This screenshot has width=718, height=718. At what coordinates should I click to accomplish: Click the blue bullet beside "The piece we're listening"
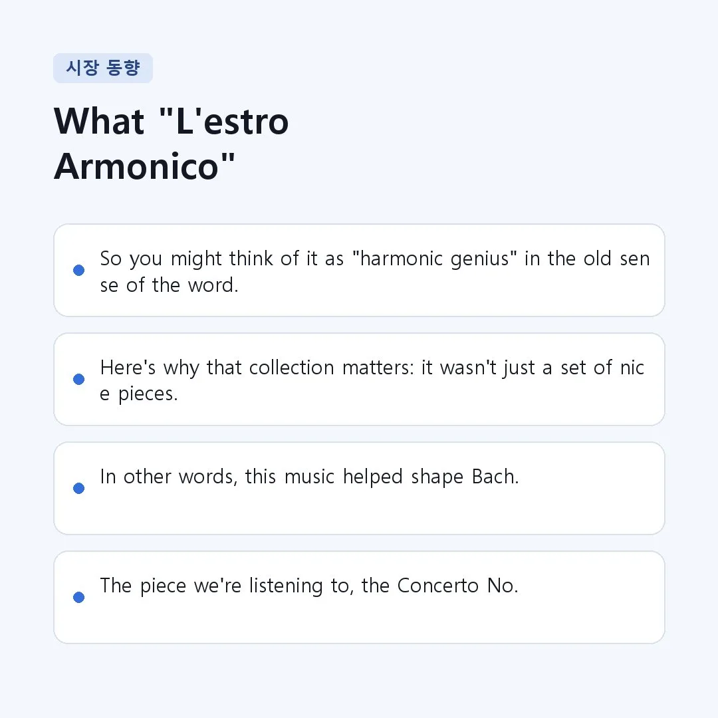[x=78, y=597]
